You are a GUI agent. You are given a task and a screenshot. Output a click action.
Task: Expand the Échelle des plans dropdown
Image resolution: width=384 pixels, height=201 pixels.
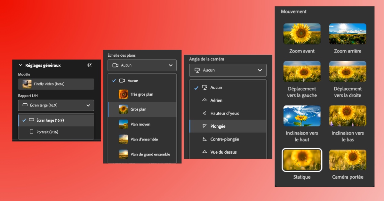pyautogui.click(x=142, y=65)
